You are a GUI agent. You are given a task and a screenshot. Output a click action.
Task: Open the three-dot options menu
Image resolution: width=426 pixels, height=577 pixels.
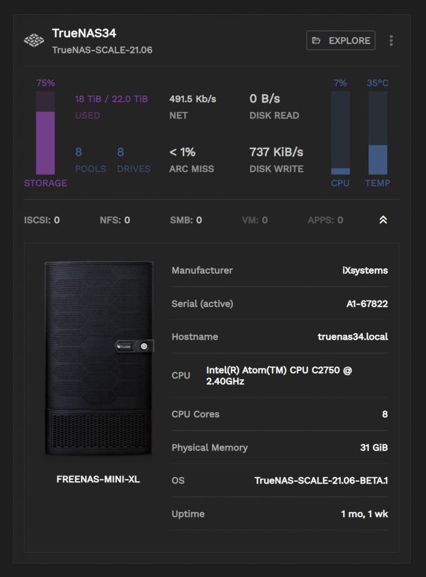tap(391, 41)
